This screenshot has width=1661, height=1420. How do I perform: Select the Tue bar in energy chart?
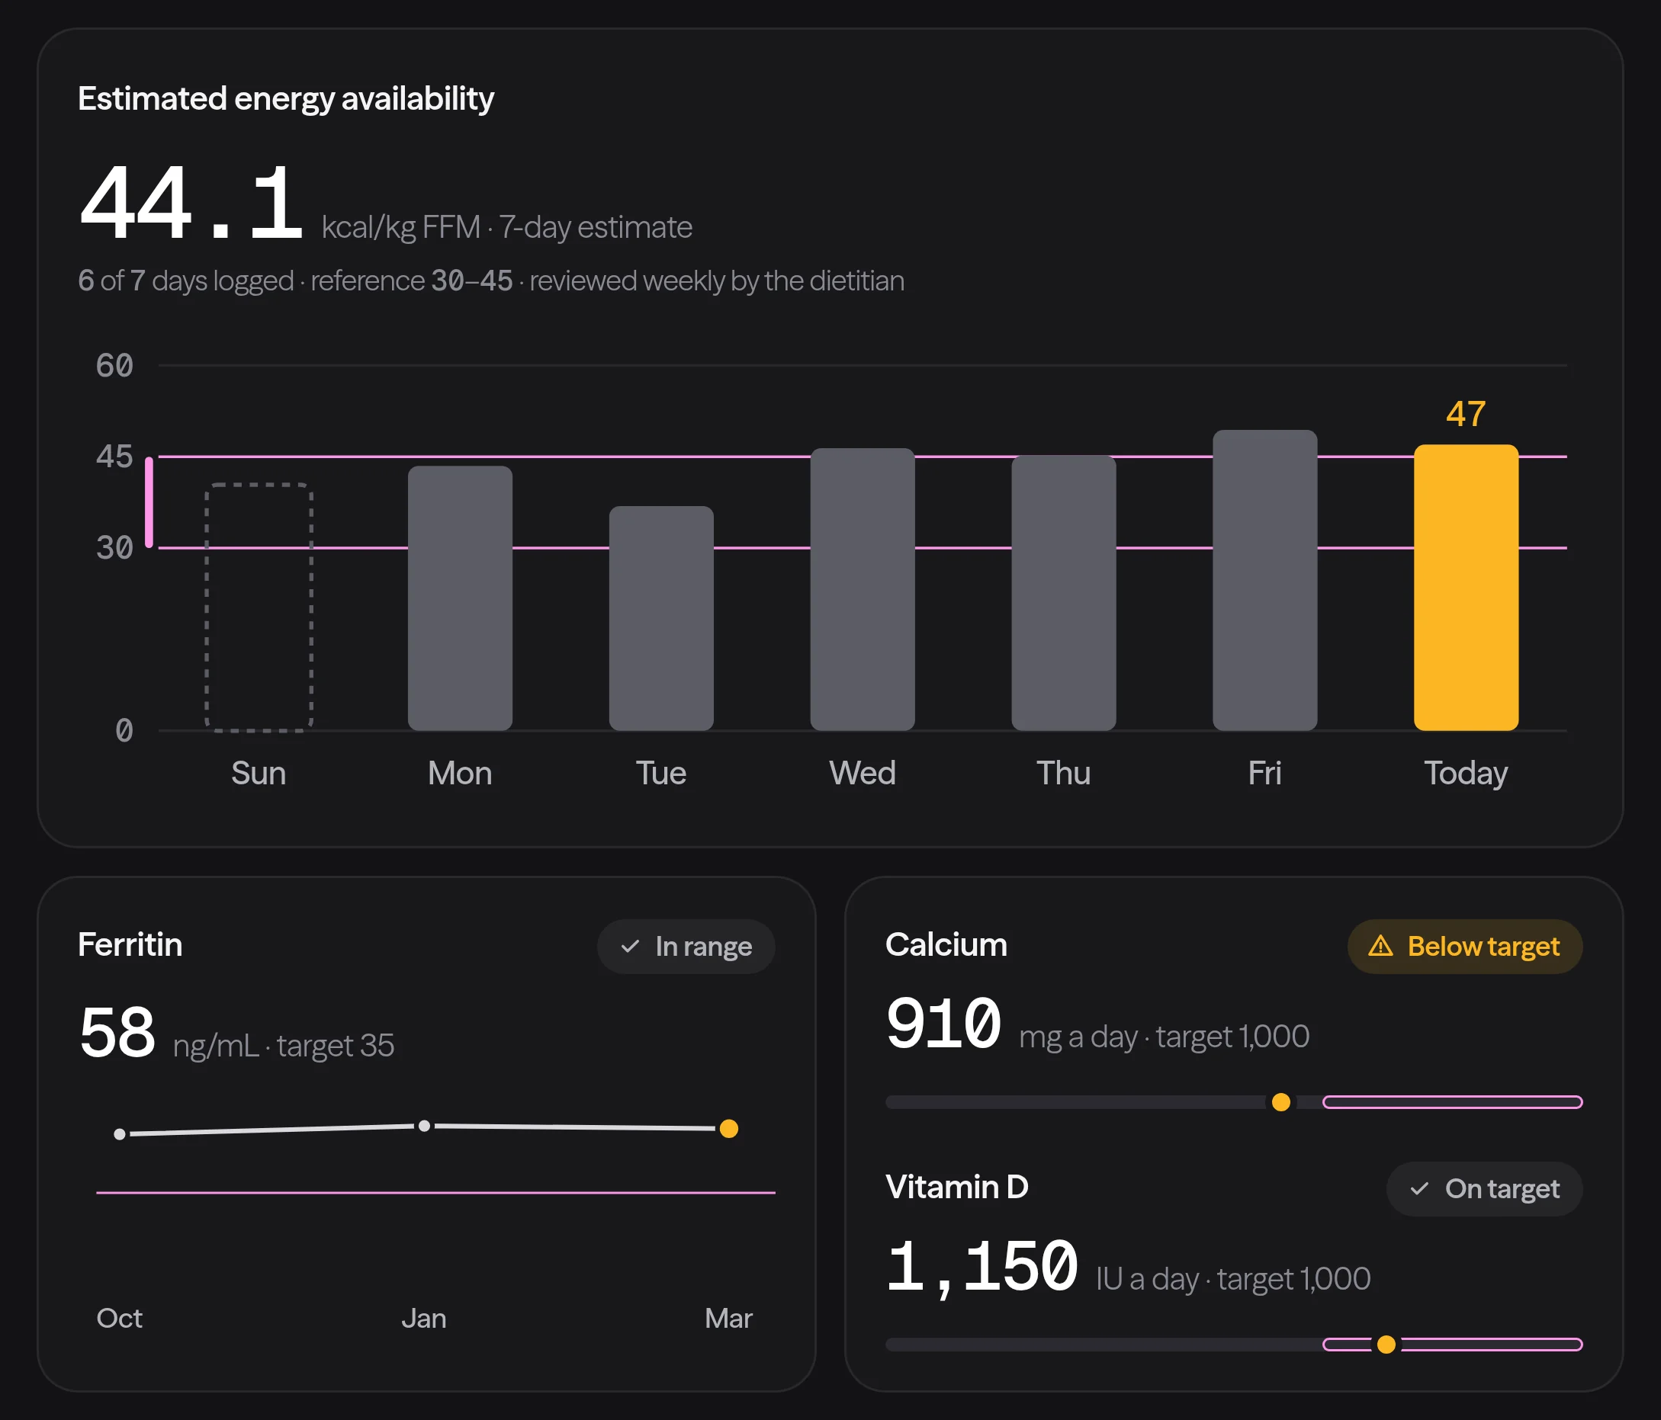coord(661,618)
